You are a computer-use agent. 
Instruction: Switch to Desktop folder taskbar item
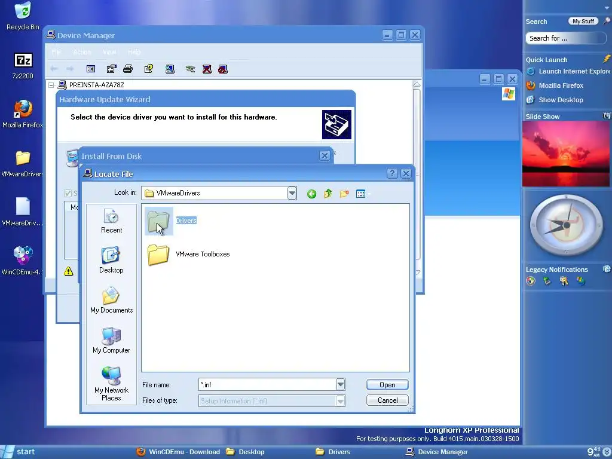(246, 452)
